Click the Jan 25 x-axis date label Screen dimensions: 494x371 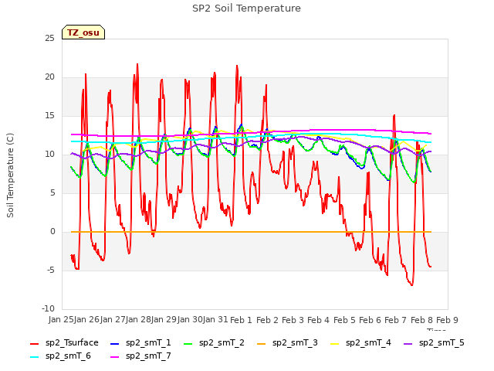[61, 320]
